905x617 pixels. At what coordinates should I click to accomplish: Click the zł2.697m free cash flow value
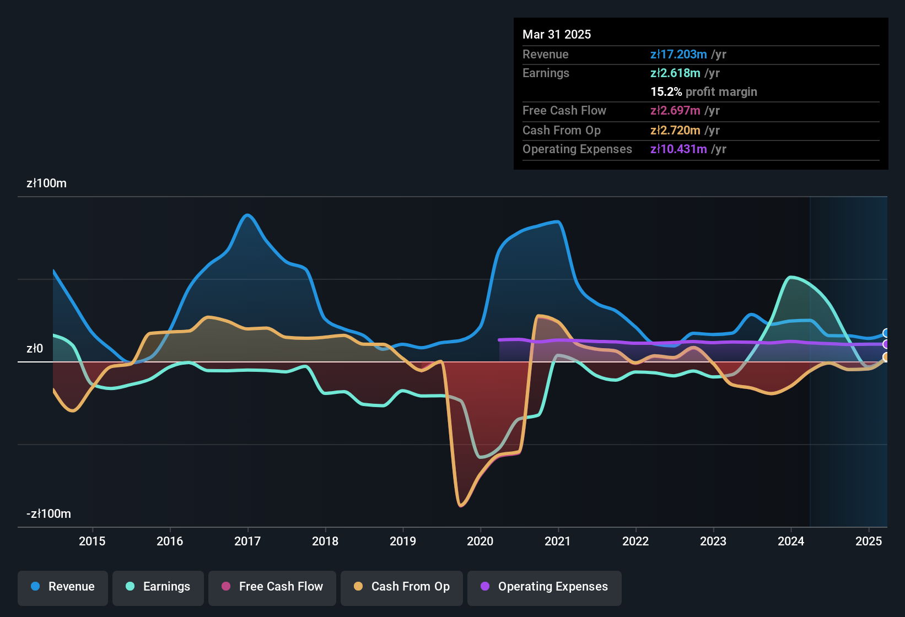pos(675,110)
